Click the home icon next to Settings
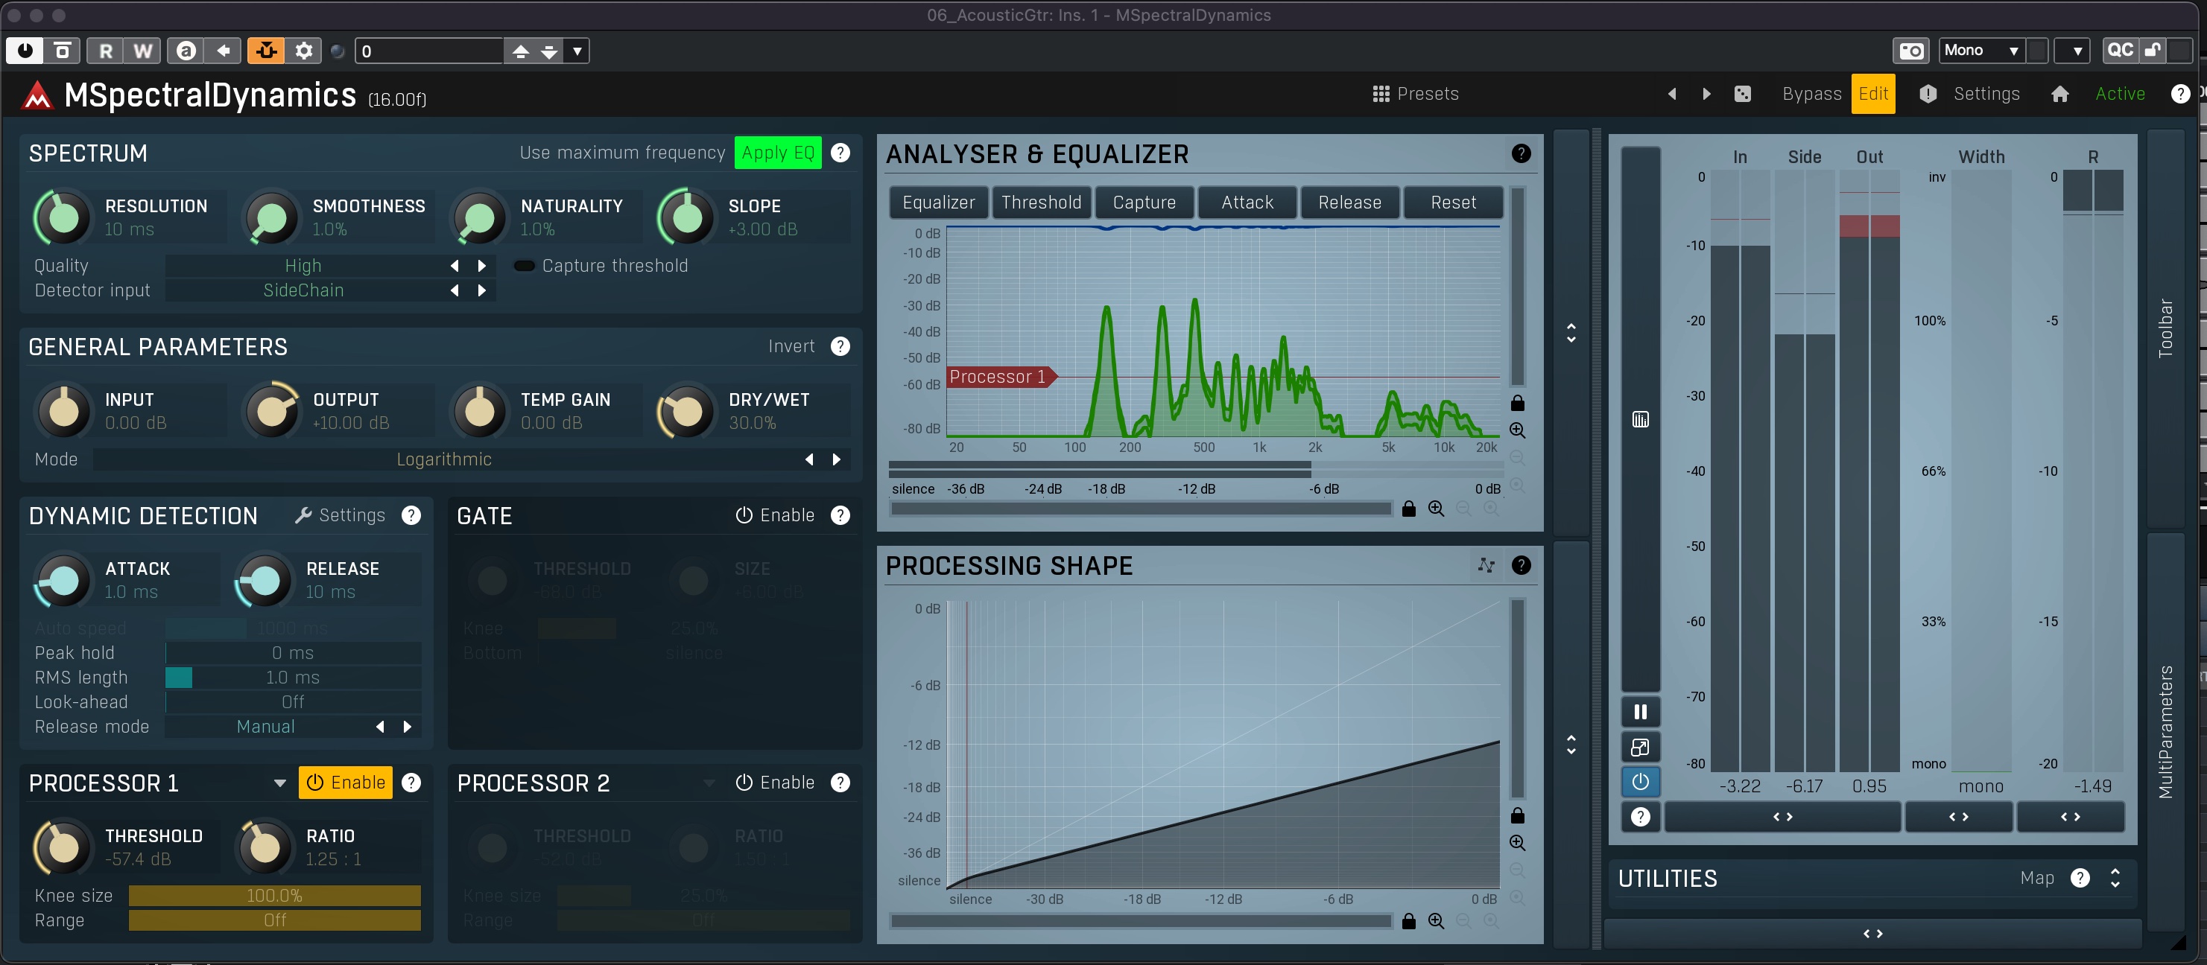The width and height of the screenshot is (2207, 965). click(x=2059, y=94)
